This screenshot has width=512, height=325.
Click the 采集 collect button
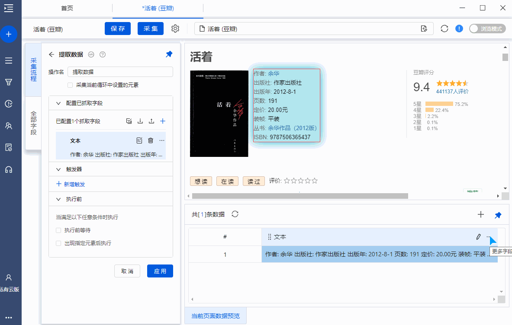point(151,29)
